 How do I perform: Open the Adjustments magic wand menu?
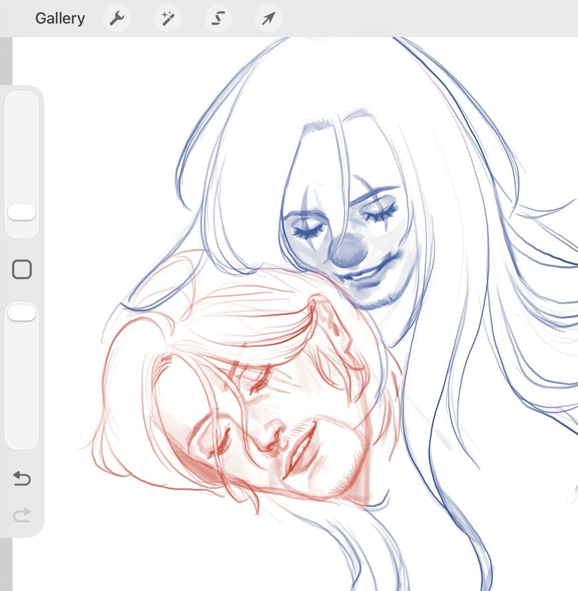[168, 19]
